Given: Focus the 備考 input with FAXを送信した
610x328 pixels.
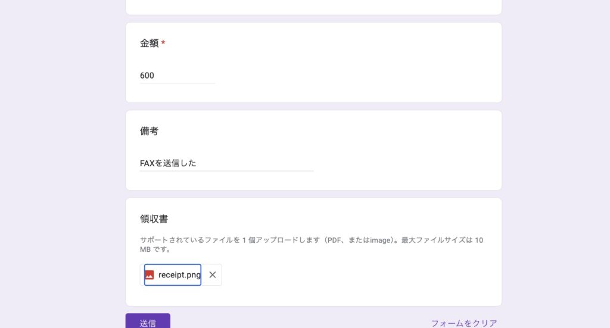Looking at the screenshot, I should [226, 163].
